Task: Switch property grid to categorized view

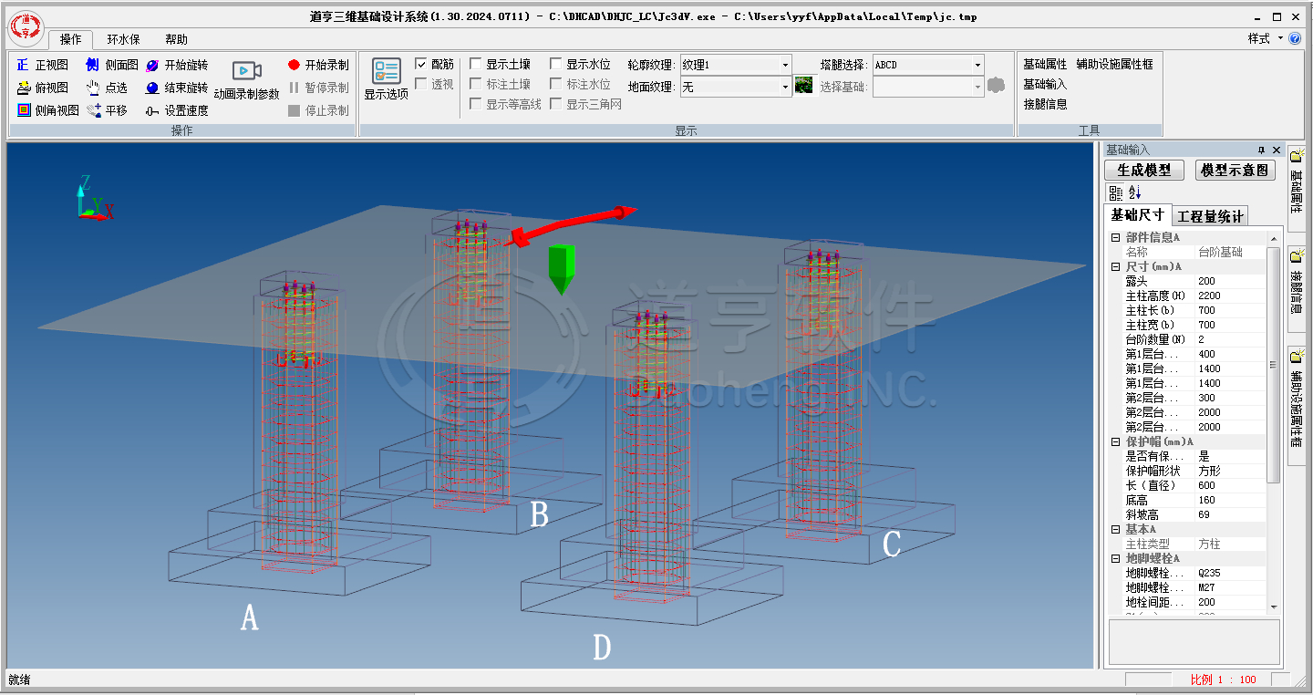Action: (1116, 192)
